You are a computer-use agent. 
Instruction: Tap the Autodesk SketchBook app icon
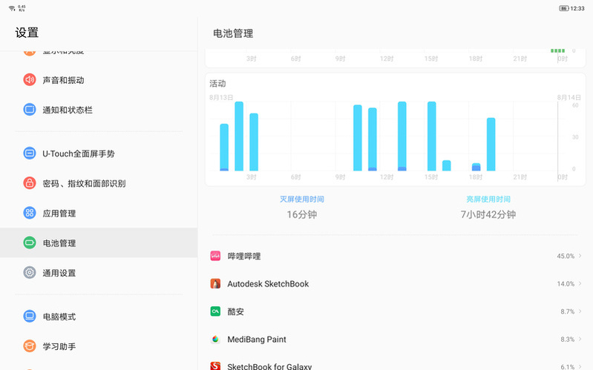(215, 284)
